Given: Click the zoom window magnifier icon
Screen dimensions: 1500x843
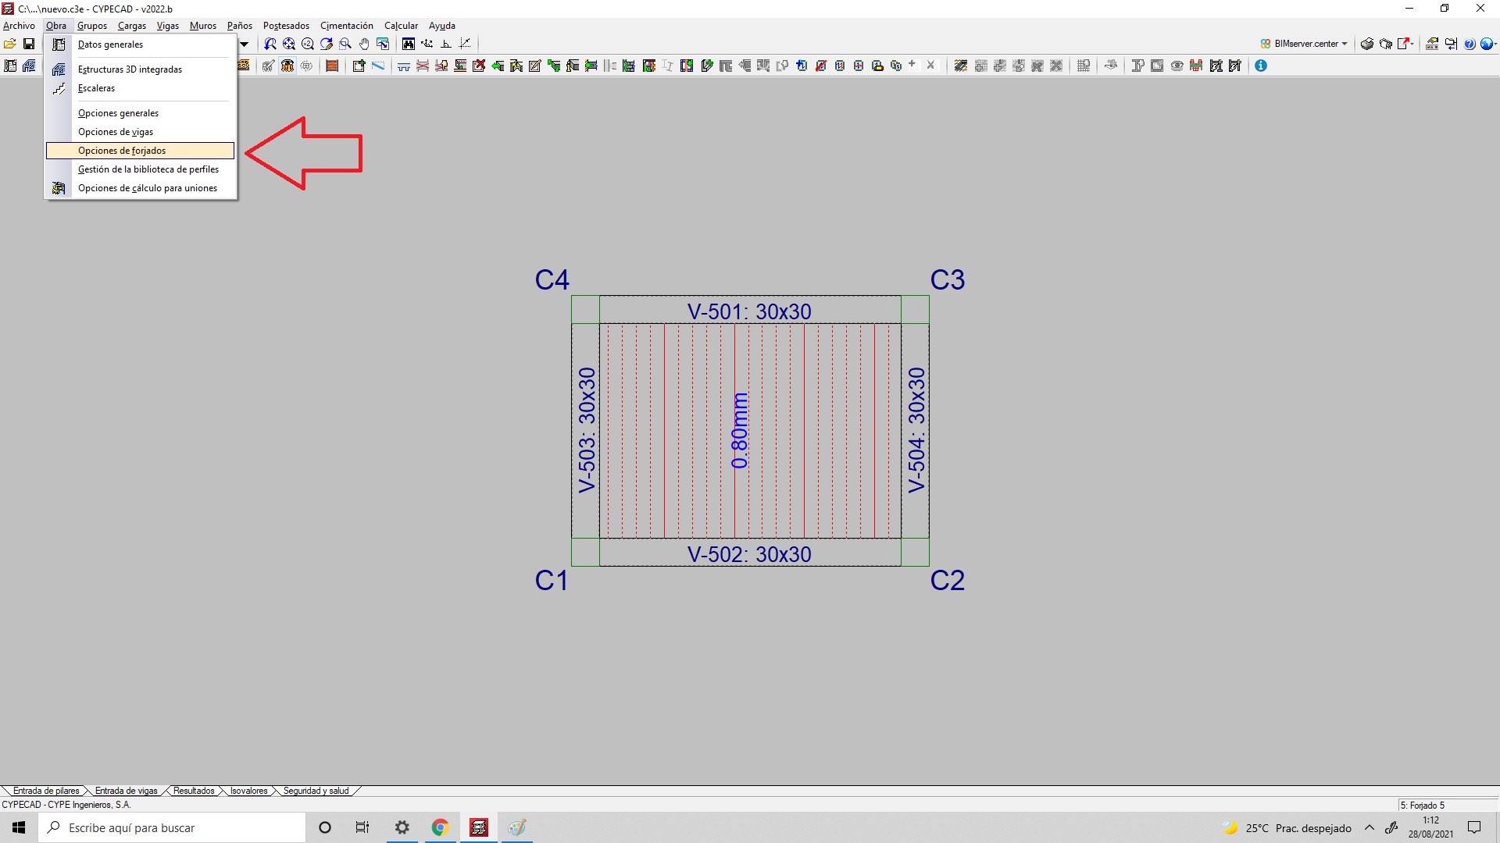Looking at the screenshot, I should [x=345, y=44].
